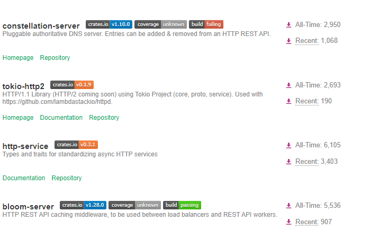Click download icon beside All-Time: 2,693
This screenshot has height=229, width=370.
click(x=288, y=85)
